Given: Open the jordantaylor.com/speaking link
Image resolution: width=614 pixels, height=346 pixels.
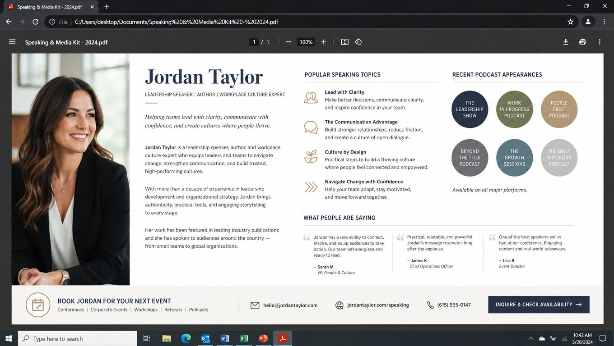Looking at the screenshot, I should 378,305.
